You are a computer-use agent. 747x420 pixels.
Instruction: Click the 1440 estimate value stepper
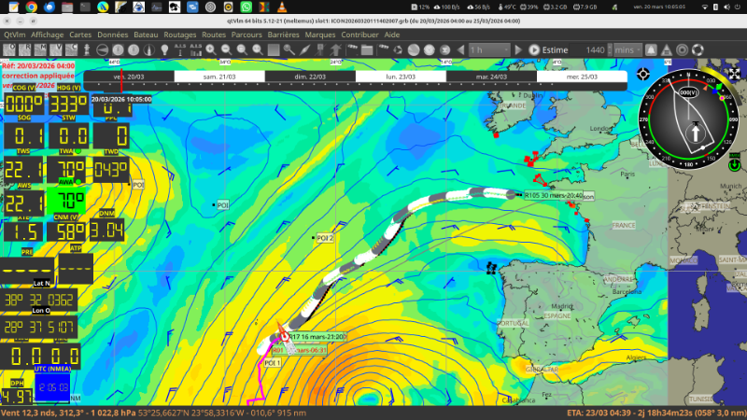pyautogui.click(x=610, y=49)
